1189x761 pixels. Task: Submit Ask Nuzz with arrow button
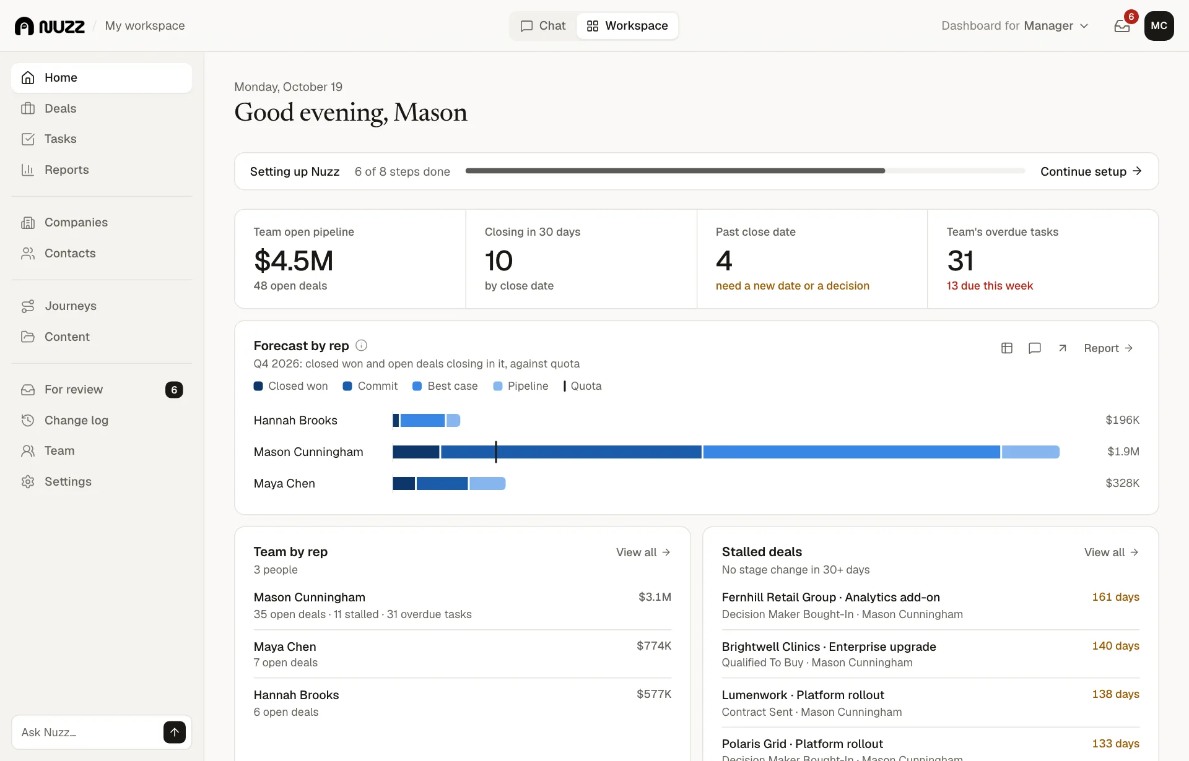click(x=175, y=732)
